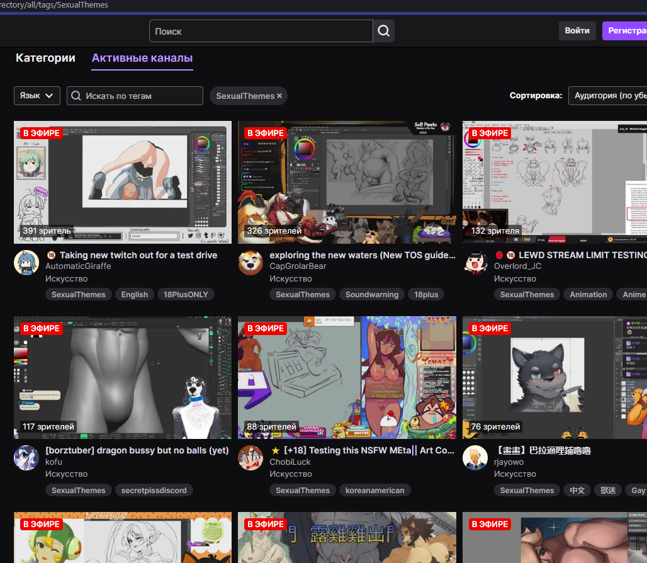Focus the Искать по тегам field

click(135, 96)
